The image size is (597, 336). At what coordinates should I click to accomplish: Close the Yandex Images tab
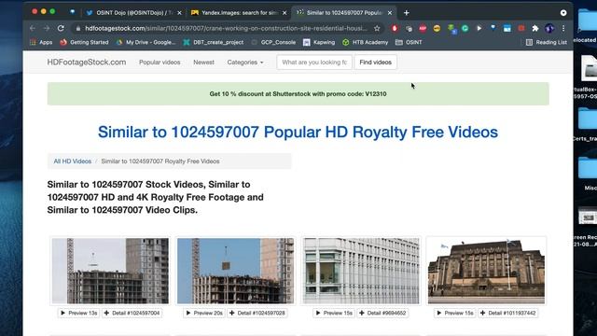pos(285,12)
